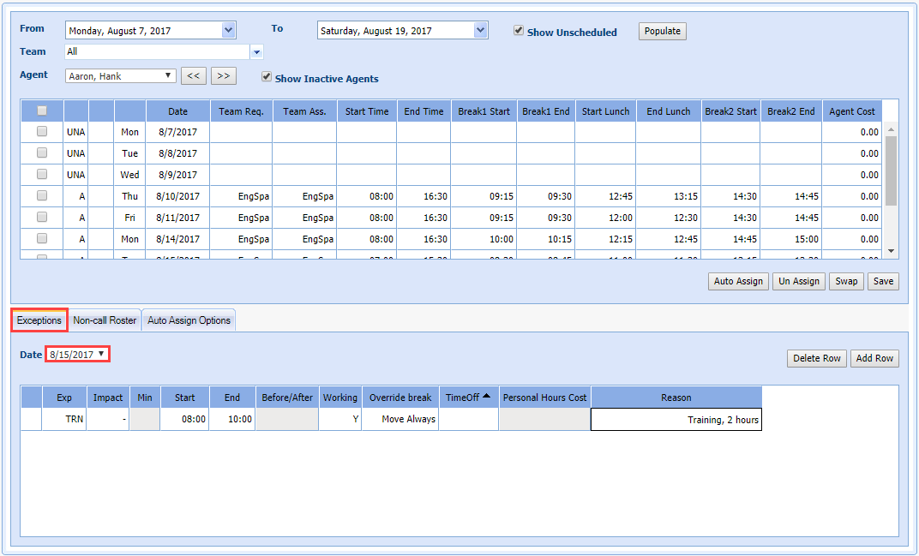Open the Agent Aaron, Hank dropdown
The width and height of the screenshot is (919, 556).
click(169, 75)
